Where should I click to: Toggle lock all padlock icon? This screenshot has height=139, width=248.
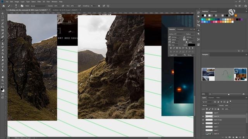click(x=218, y=109)
